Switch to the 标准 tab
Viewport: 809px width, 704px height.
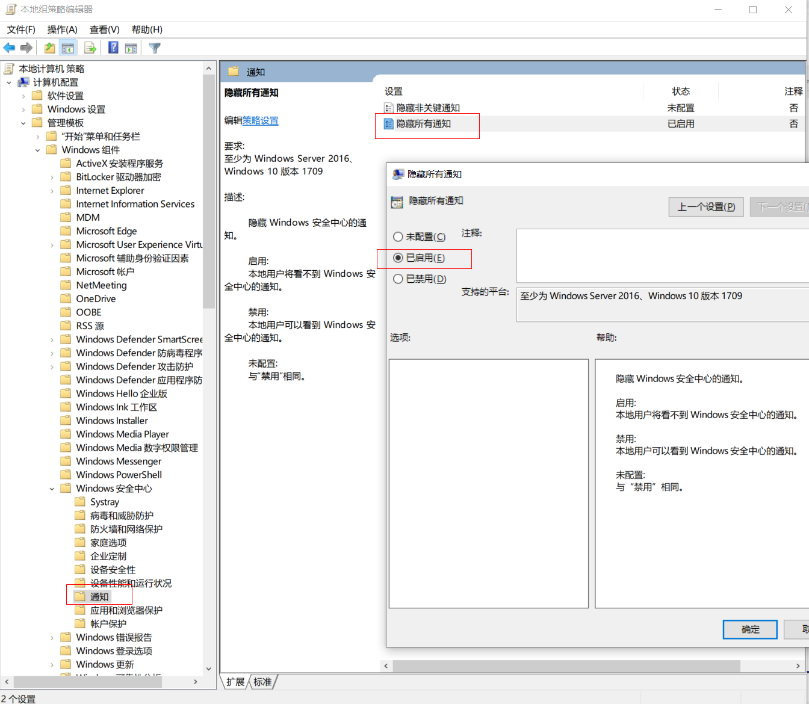click(x=262, y=682)
